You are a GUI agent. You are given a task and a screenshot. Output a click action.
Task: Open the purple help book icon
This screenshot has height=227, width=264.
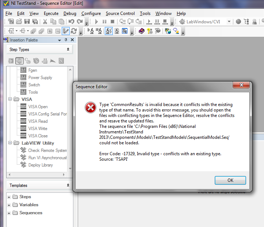click(x=142, y=31)
